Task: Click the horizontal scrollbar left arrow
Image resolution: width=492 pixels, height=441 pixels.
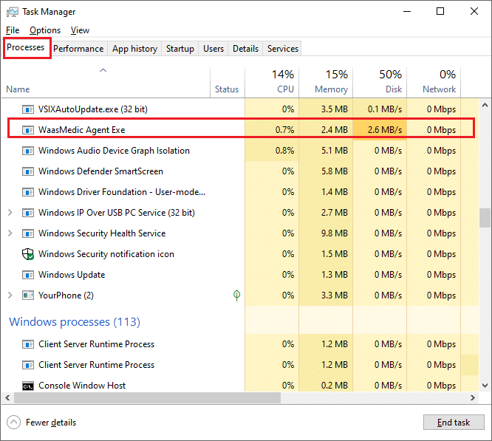Action: point(7,397)
